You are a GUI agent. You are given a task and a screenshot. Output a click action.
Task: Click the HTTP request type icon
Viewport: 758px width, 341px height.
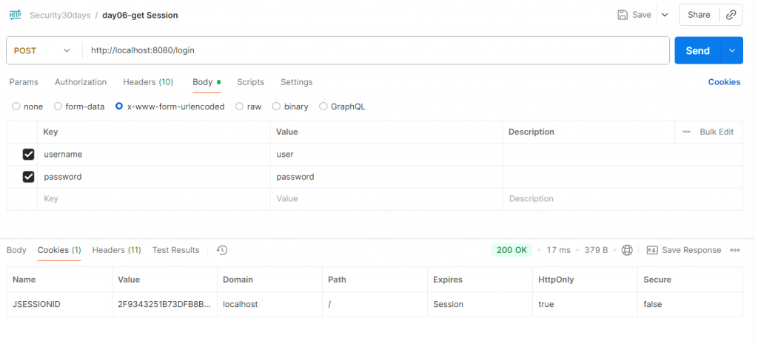coord(15,15)
